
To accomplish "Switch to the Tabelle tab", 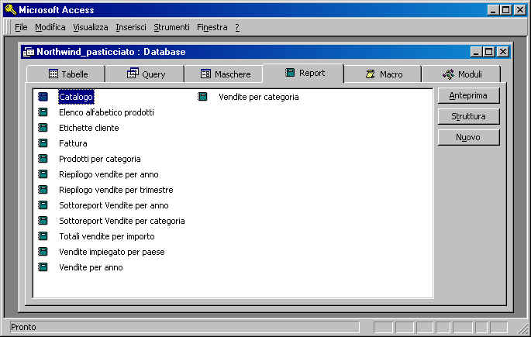I will coord(67,74).
